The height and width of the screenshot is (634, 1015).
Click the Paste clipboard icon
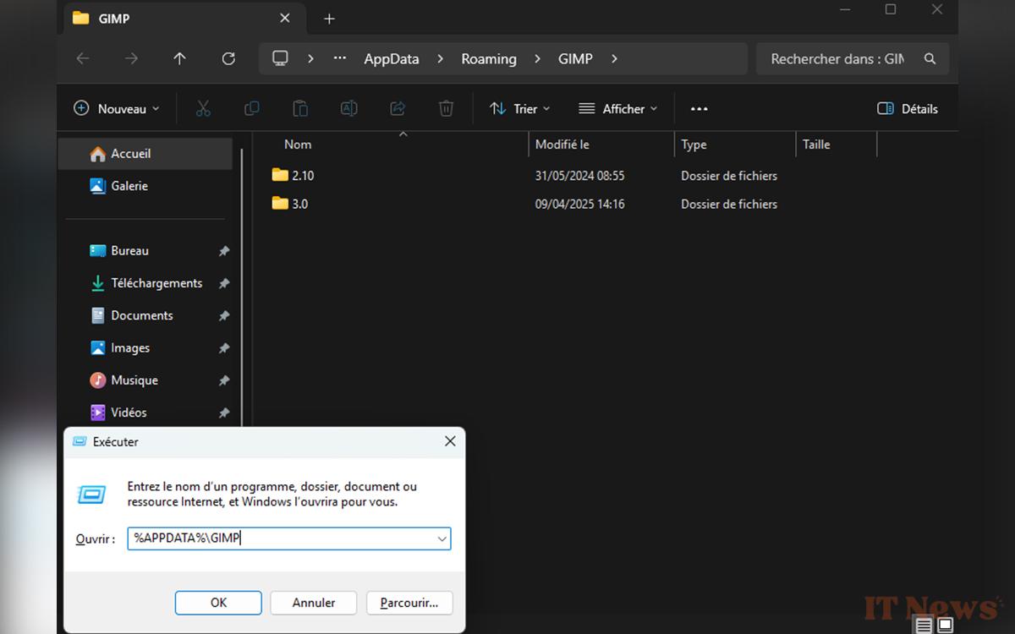click(x=300, y=108)
